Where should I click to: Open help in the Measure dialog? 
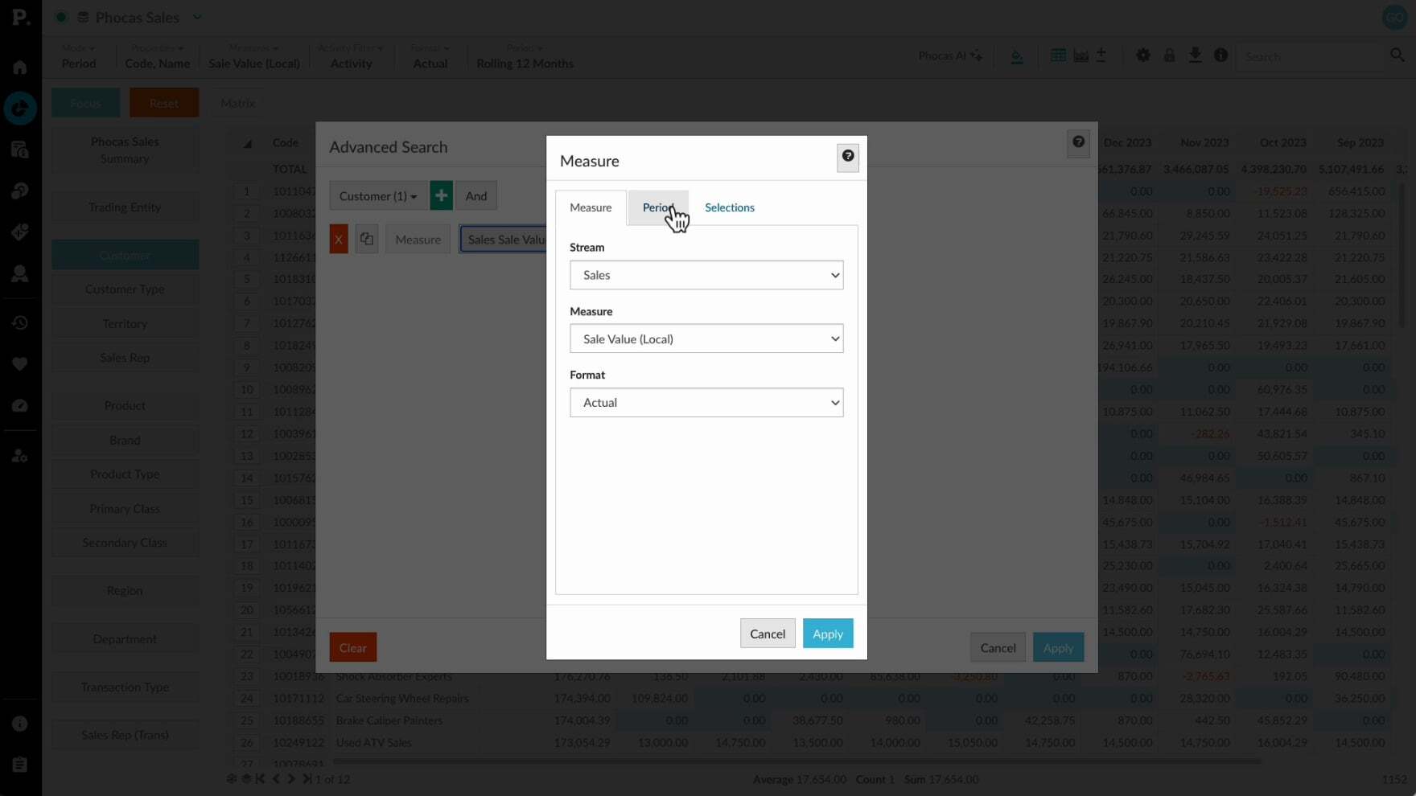tap(848, 157)
